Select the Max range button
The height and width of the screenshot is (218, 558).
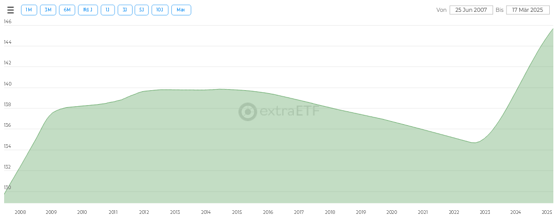pyautogui.click(x=181, y=10)
